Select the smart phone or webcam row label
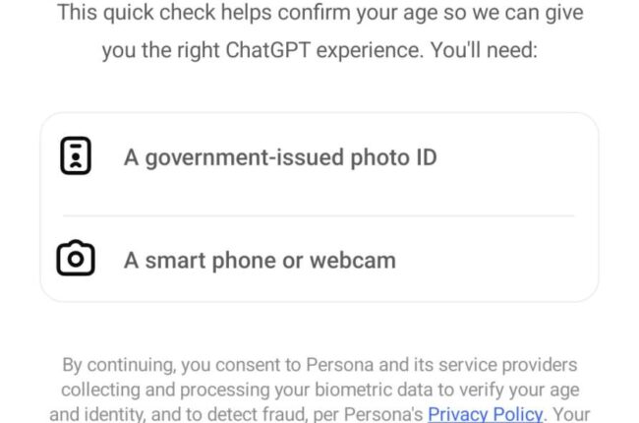 coord(260,261)
